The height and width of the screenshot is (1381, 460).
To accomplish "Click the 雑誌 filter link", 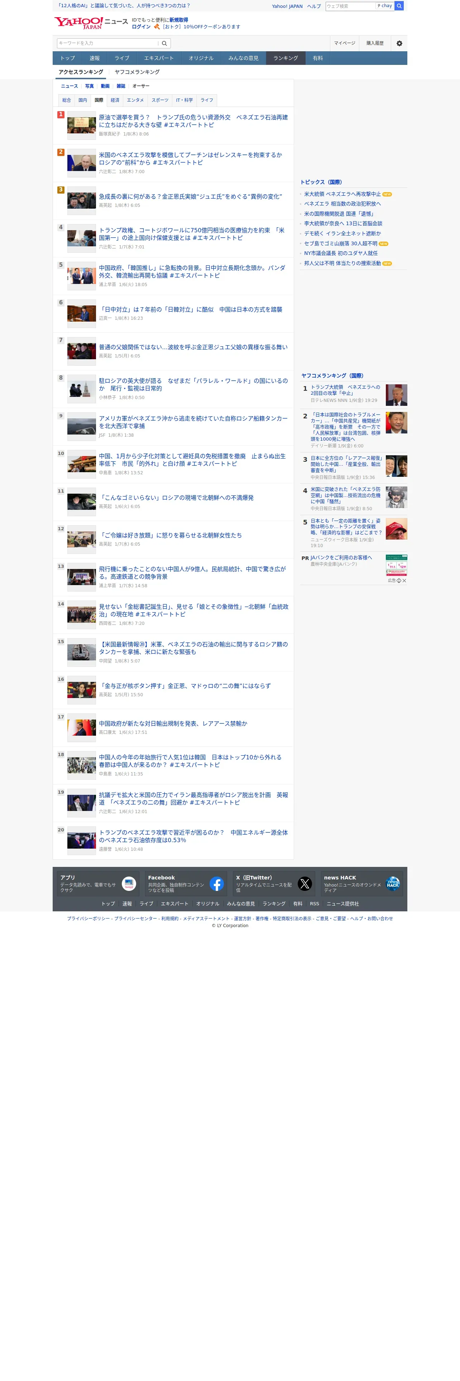I will [121, 86].
